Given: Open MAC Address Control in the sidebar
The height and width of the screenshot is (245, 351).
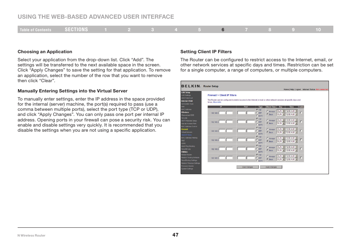Looking at the screenshot, I should (189, 126).
